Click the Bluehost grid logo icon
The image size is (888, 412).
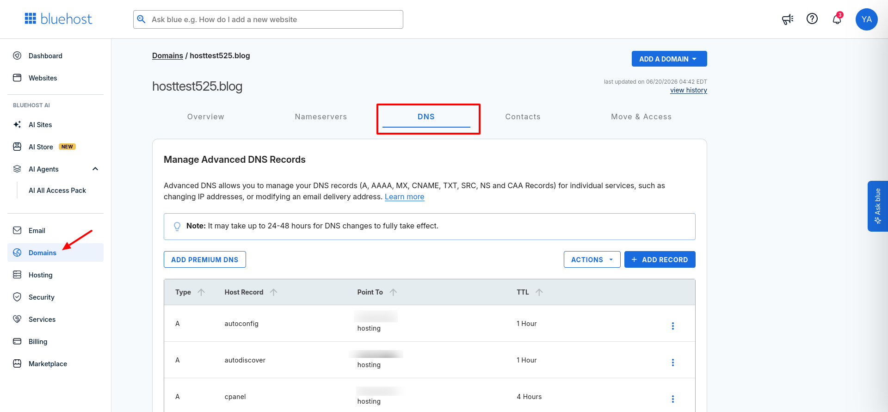tap(31, 18)
